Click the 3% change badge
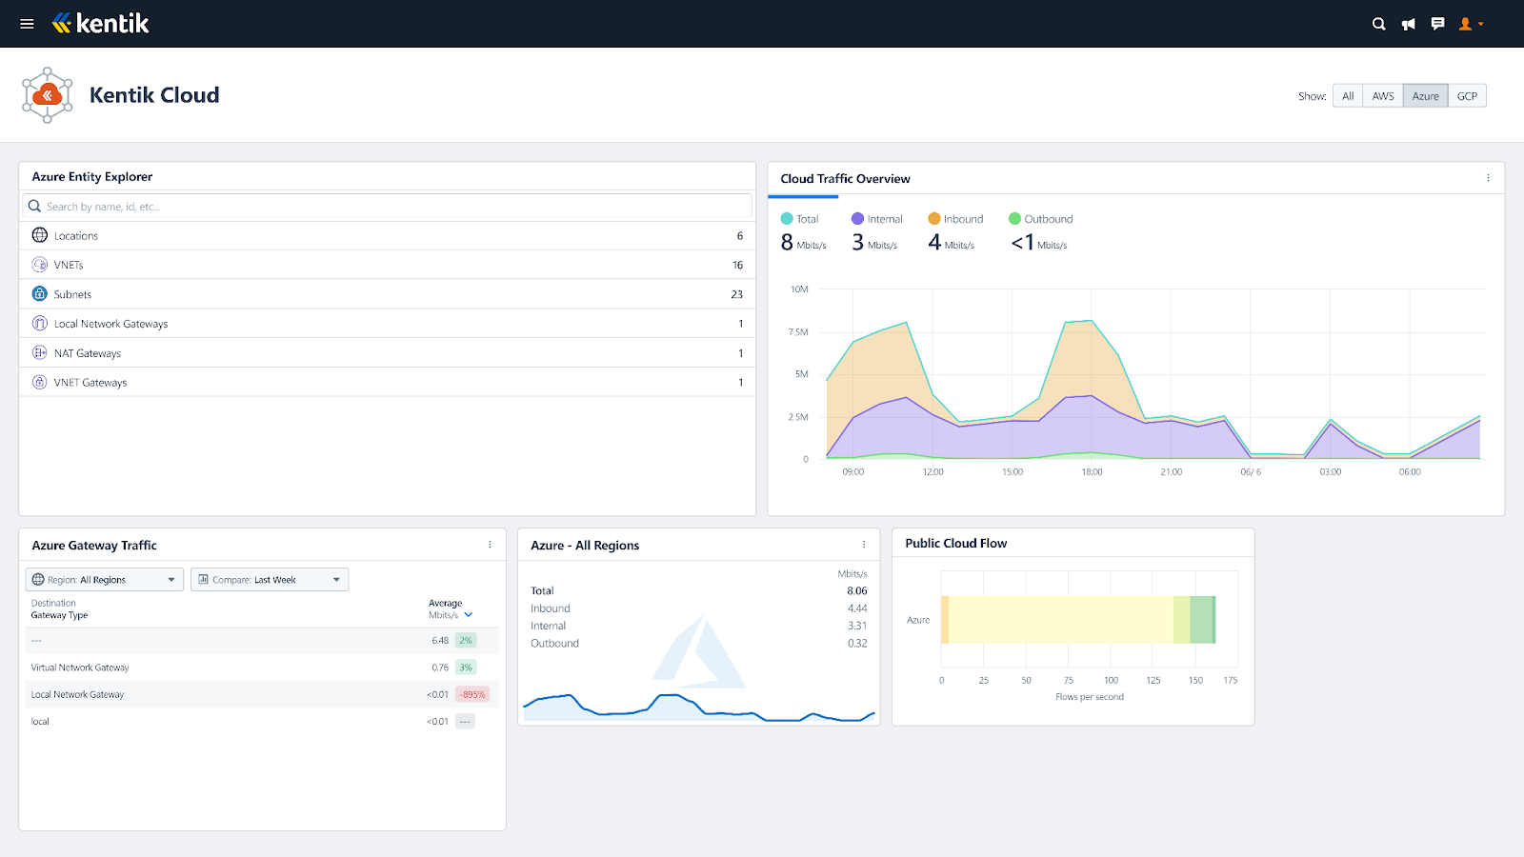This screenshot has height=857, width=1524. [x=466, y=668]
